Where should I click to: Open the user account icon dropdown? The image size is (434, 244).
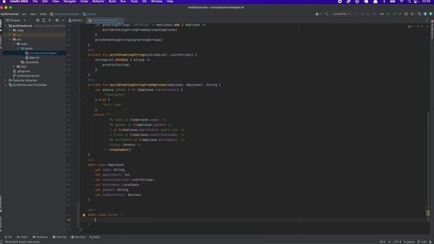click(318, 14)
